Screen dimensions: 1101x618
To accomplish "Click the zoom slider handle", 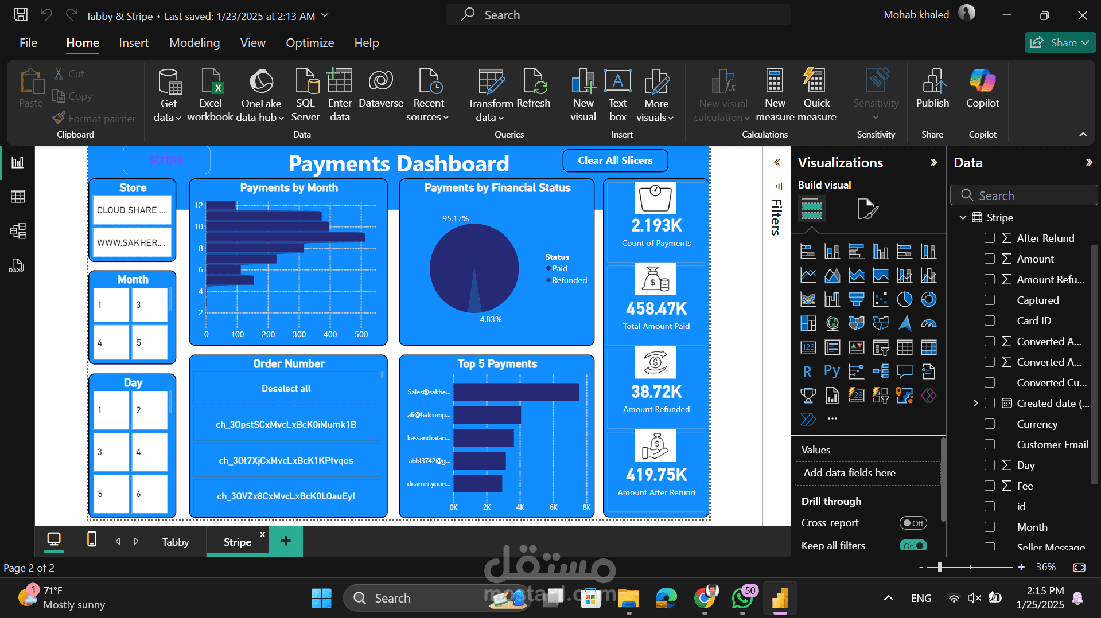I will pos(939,567).
